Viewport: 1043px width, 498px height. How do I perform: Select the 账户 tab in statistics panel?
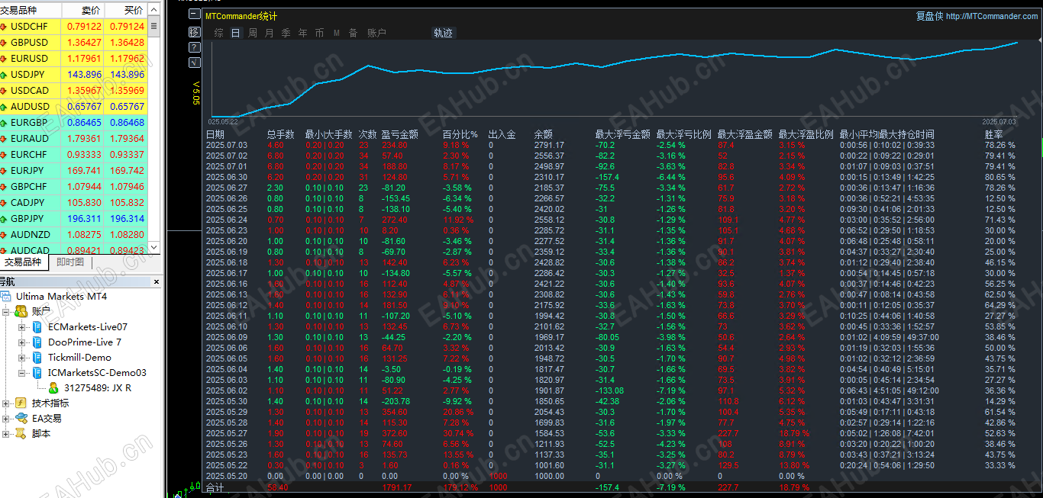pos(376,33)
